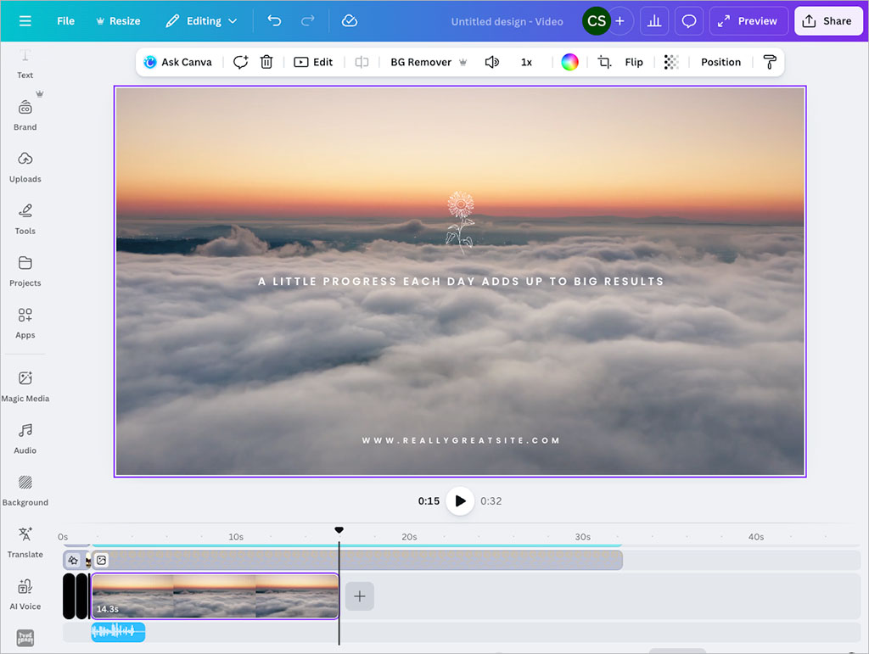869x654 pixels.
Task: Click the Share button
Action: point(828,20)
